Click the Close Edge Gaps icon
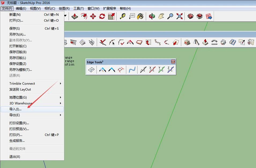This screenshot has width=256, height=168. pos(112,70)
